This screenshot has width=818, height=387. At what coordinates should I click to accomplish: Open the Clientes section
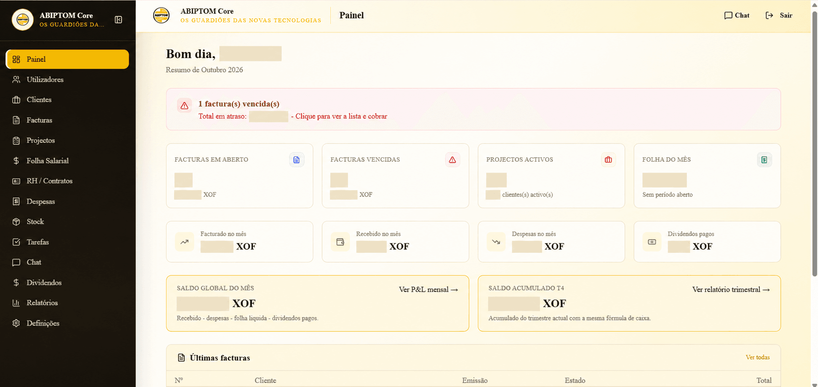(67, 100)
